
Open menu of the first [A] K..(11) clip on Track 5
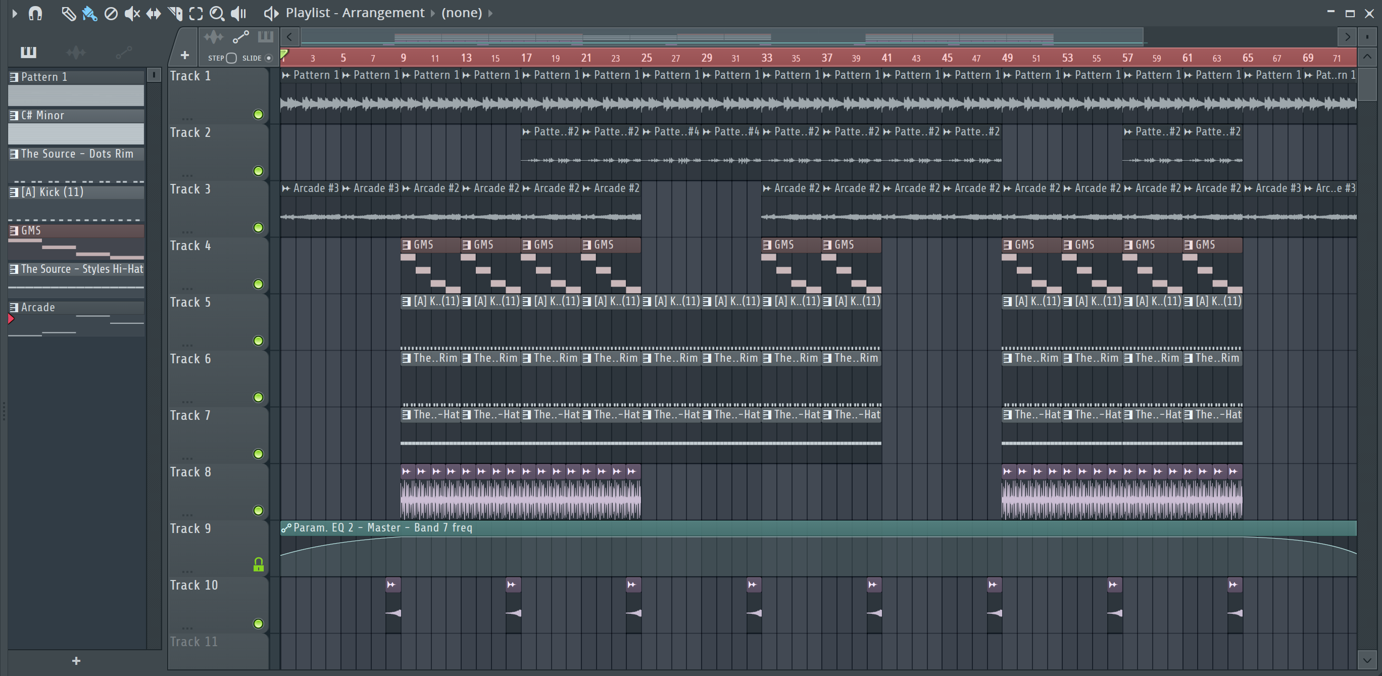coord(407,302)
